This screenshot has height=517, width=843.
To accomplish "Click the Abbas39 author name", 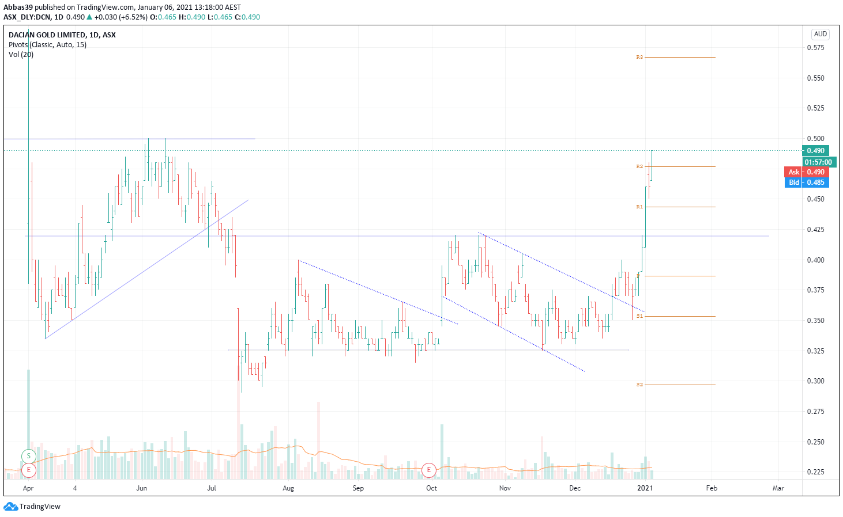I will [x=18, y=7].
